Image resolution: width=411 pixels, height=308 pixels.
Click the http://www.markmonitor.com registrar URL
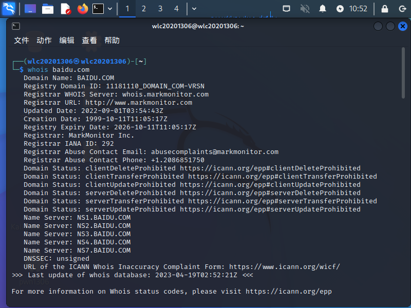[x=139, y=102]
